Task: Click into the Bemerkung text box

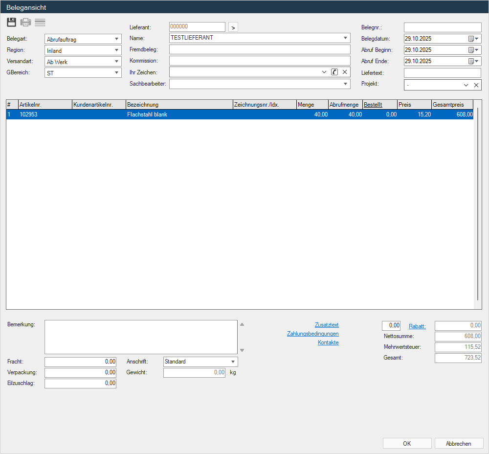Action: pos(141,337)
